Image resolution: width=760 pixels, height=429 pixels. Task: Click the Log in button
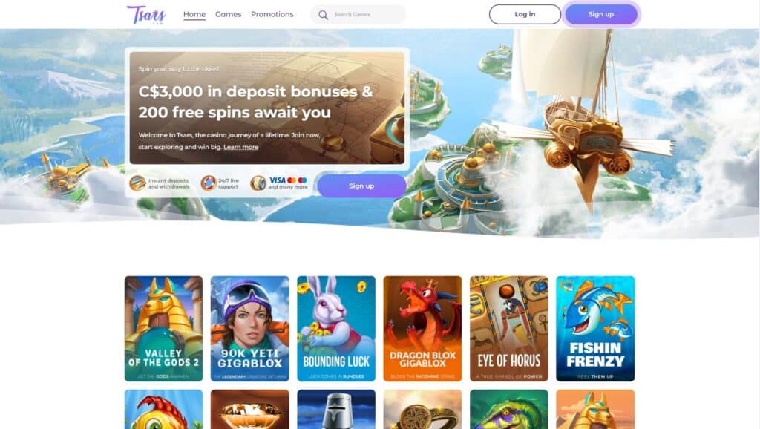(x=525, y=15)
